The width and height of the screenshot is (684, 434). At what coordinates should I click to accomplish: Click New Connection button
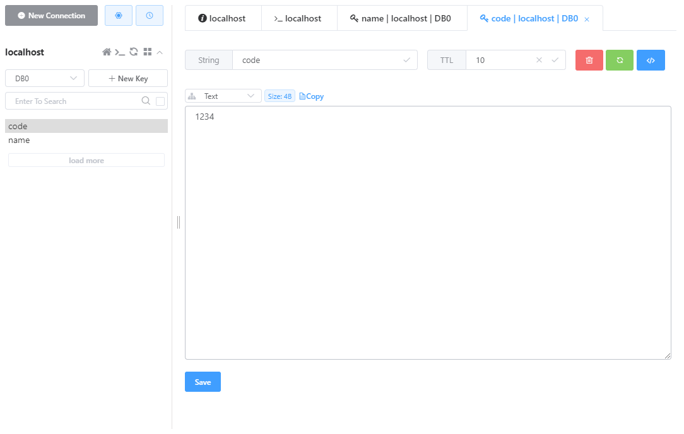coord(52,16)
